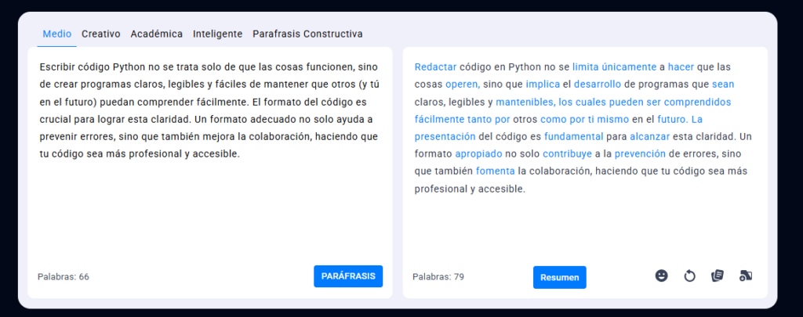The width and height of the screenshot is (803, 317).
Task: Click the highlighted word "contribuye"
Action: [x=567, y=154]
